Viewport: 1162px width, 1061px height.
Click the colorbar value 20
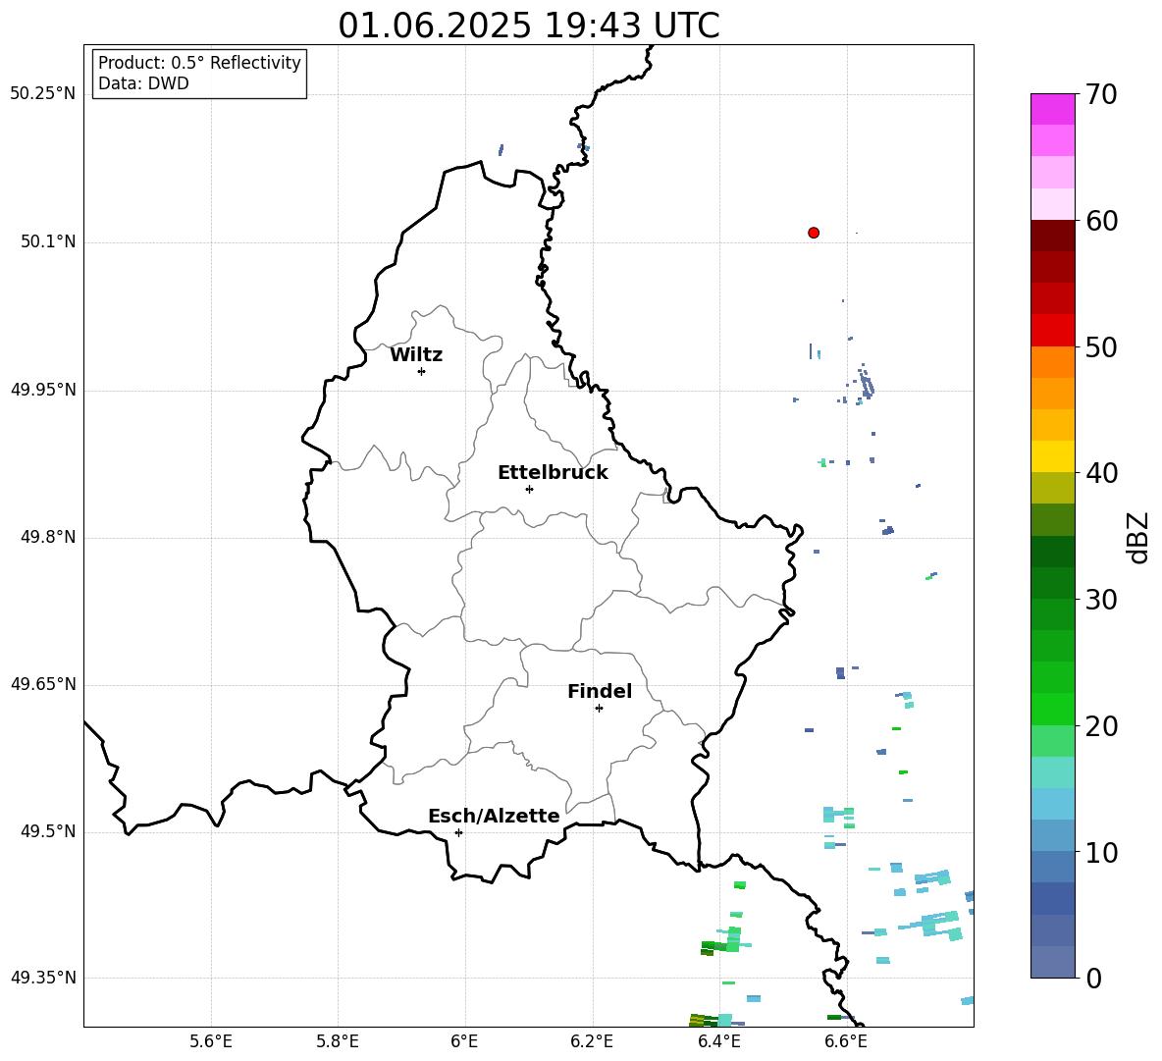(x=1101, y=726)
